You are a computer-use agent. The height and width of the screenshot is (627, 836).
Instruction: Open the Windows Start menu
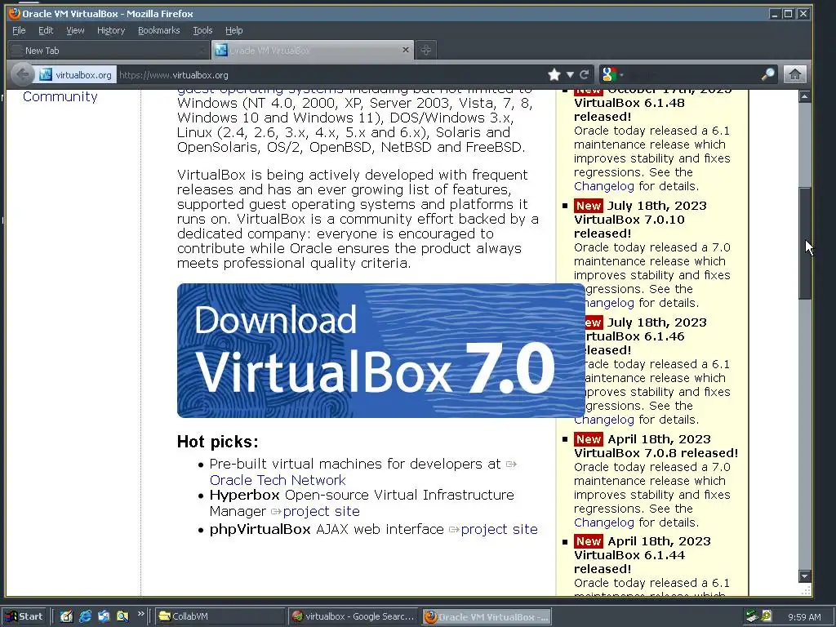click(24, 616)
